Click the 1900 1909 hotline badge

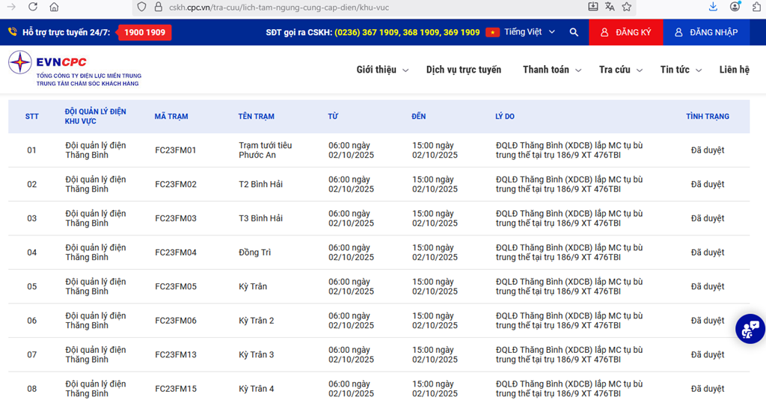coord(145,32)
